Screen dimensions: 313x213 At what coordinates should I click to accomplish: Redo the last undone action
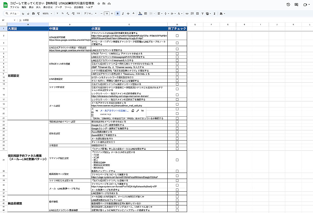pyautogui.click(x=28, y=14)
